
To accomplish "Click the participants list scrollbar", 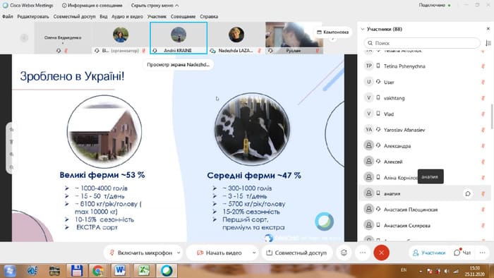I will click(x=492, y=116).
